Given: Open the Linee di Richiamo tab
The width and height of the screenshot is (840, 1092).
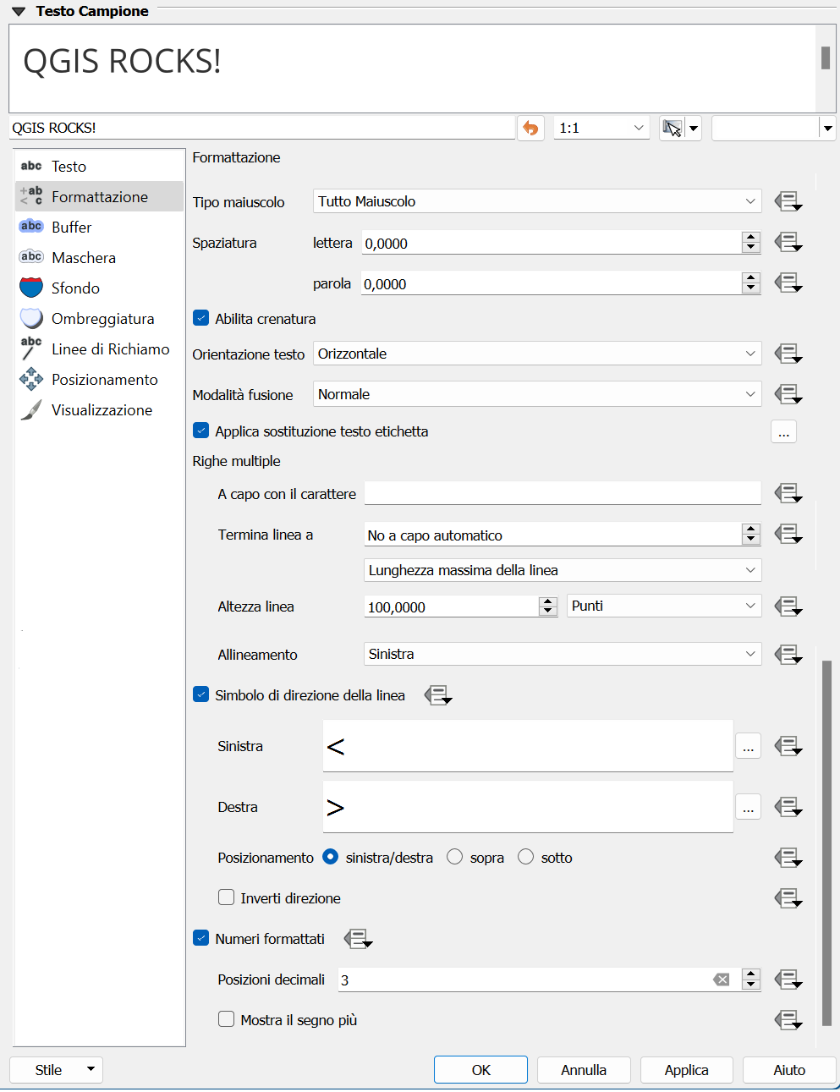Looking at the screenshot, I should tap(100, 348).
